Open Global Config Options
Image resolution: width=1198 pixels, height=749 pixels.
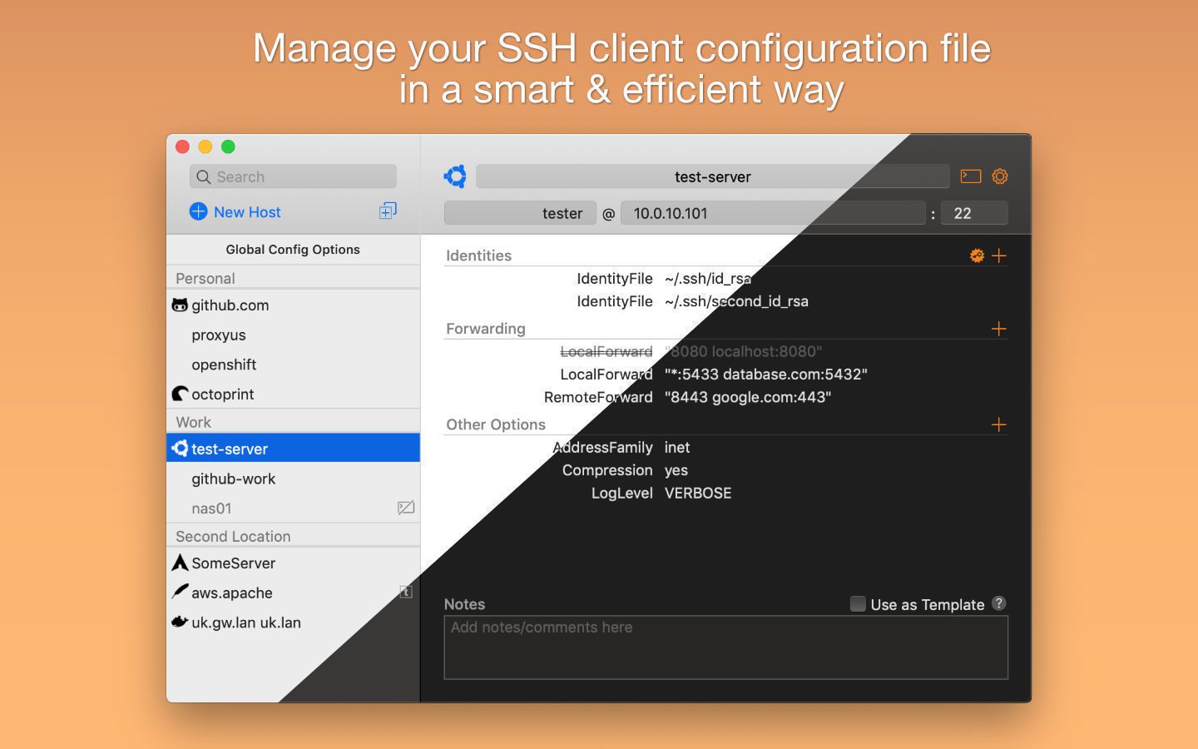click(293, 249)
